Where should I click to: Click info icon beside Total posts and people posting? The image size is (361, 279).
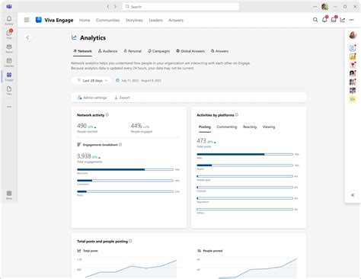point(130,241)
